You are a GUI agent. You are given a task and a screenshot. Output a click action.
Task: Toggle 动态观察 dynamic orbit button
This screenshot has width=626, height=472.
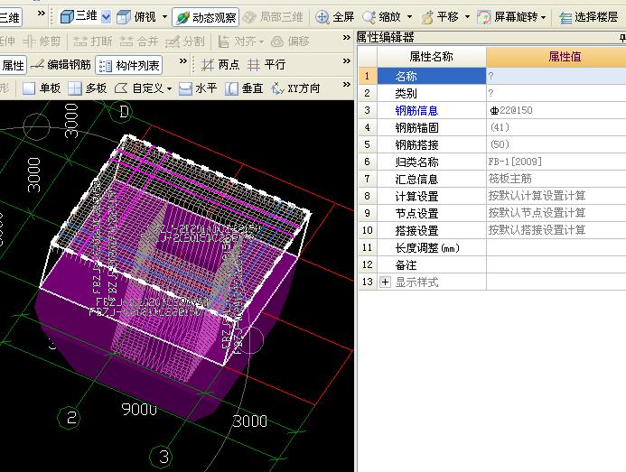[206, 17]
